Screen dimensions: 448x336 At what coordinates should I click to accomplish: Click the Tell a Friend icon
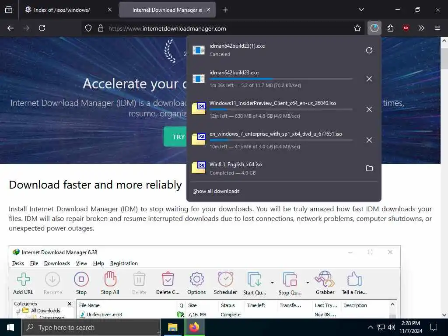tap(354, 283)
